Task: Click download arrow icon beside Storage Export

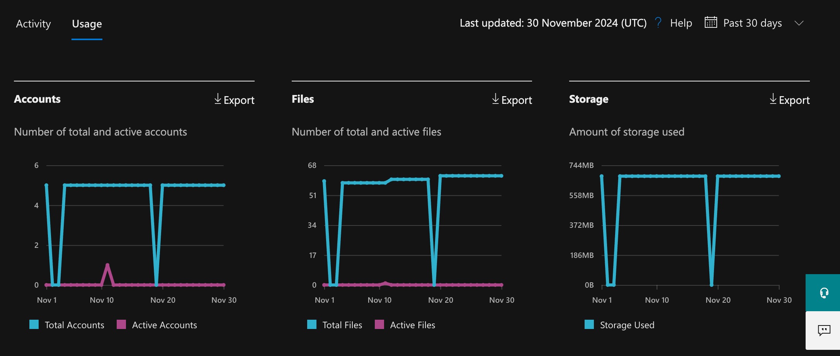Action: click(x=773, y=99)
